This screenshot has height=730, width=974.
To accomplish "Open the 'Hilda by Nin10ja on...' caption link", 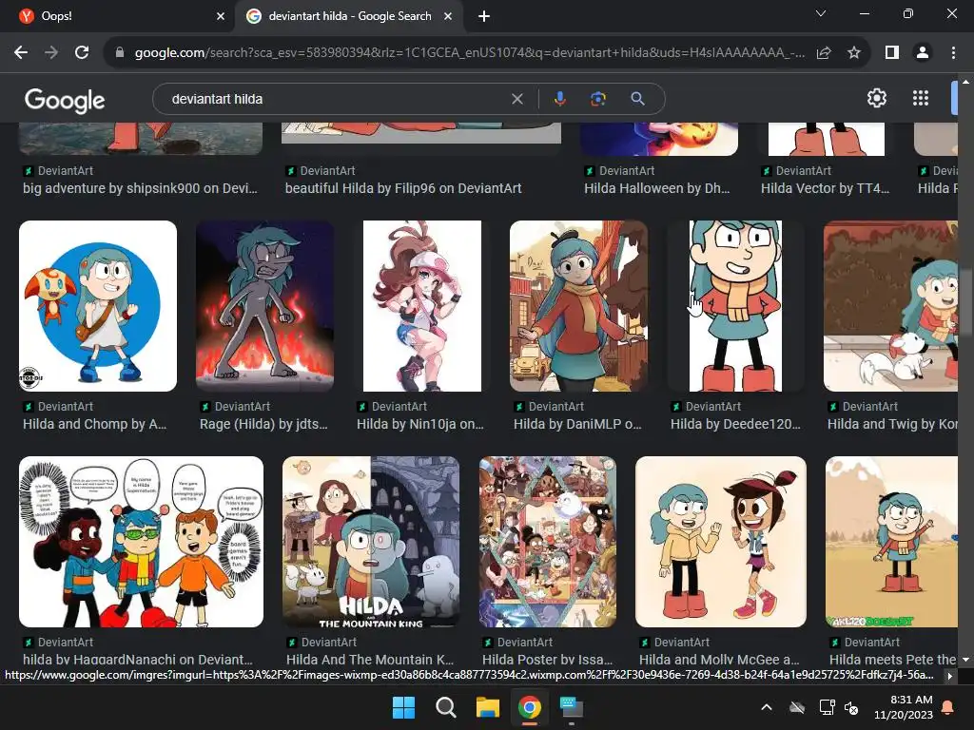I will point(419,424).
